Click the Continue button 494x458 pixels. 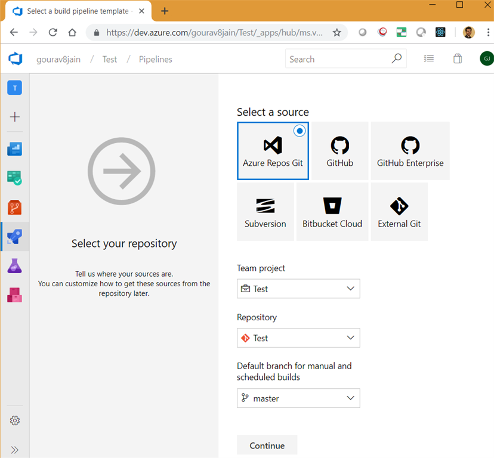(x=267, y=445)
